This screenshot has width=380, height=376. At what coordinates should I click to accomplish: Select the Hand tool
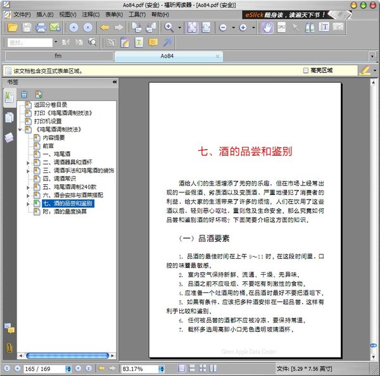267,27
